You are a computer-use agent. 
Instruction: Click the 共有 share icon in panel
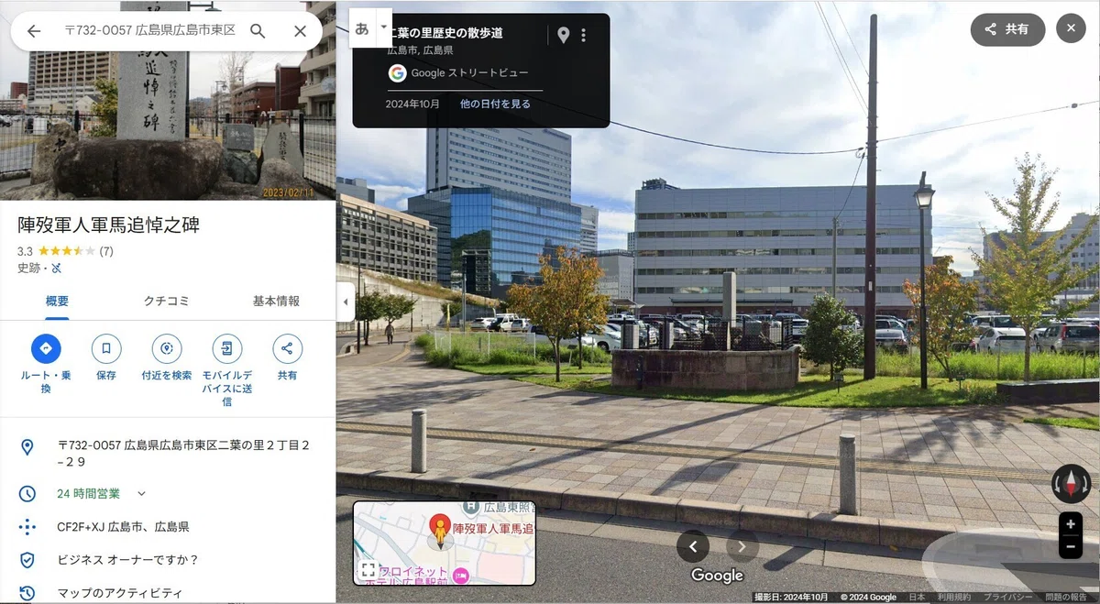pos(287,348)
